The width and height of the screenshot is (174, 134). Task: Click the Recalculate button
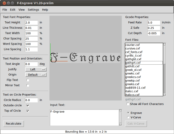point(14,124)
